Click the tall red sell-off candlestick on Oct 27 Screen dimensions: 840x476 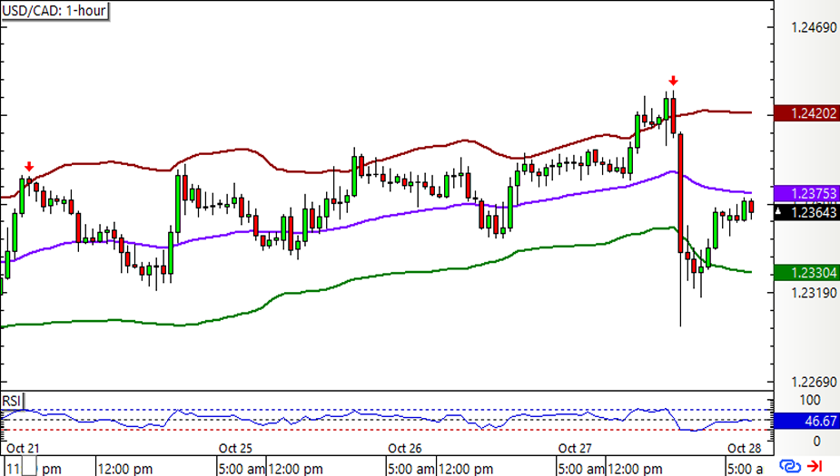(680, 193)
